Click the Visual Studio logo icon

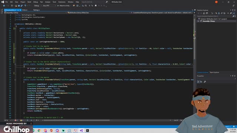(x=3, y=2)
